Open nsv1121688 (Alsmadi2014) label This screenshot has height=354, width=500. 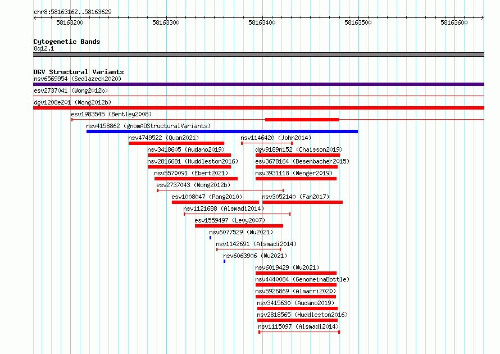pos(224,208)
